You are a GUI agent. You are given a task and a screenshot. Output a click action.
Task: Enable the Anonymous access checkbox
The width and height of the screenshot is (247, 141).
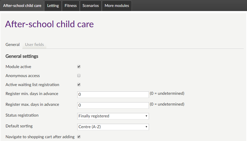[79, 76]
